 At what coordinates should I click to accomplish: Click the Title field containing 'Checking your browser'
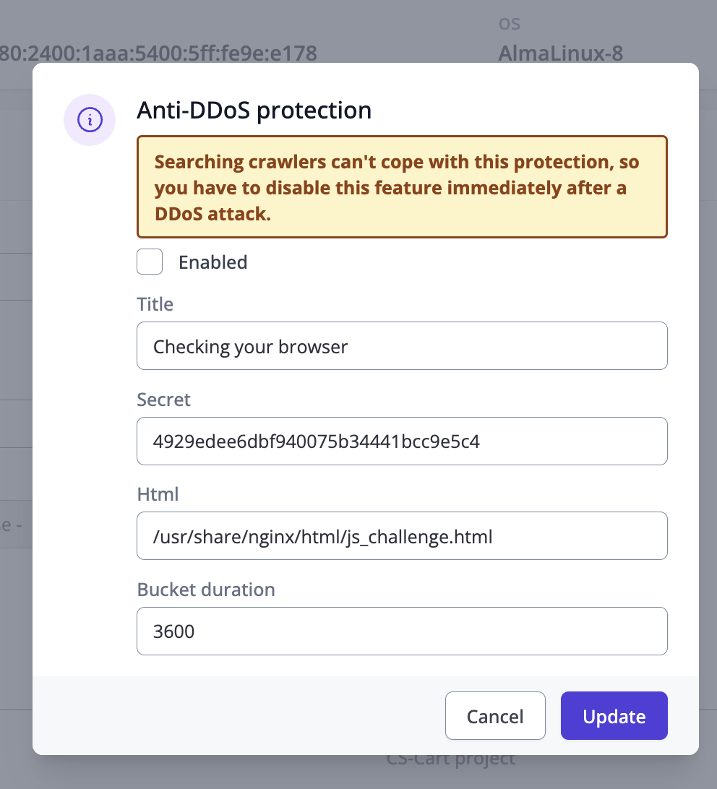click(401, 346)
